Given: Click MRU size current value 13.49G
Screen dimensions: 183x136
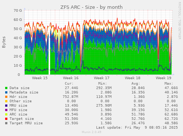Looking at the screenshot, I should coord(71,106).
